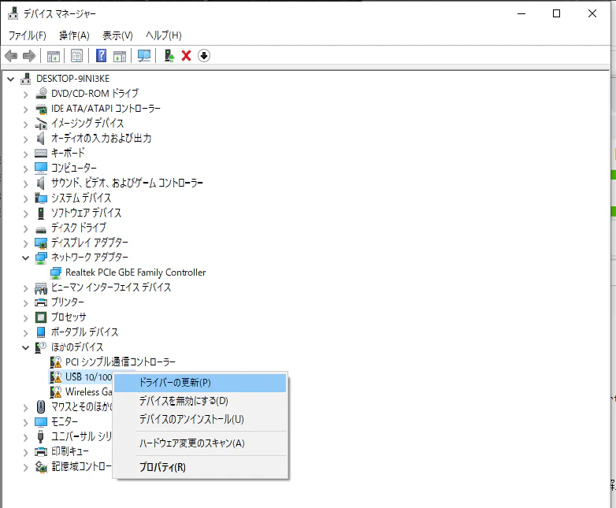
Task: Click the Forward arrow toolbar icon
Action: pos(29,56)
